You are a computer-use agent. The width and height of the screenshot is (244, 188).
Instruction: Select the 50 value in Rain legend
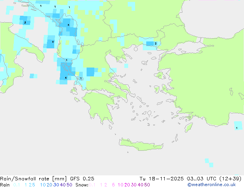(x=69, y=185)
